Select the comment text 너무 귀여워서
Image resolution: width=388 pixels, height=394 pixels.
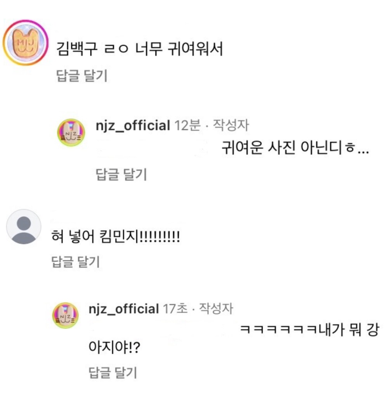(179, 49)
